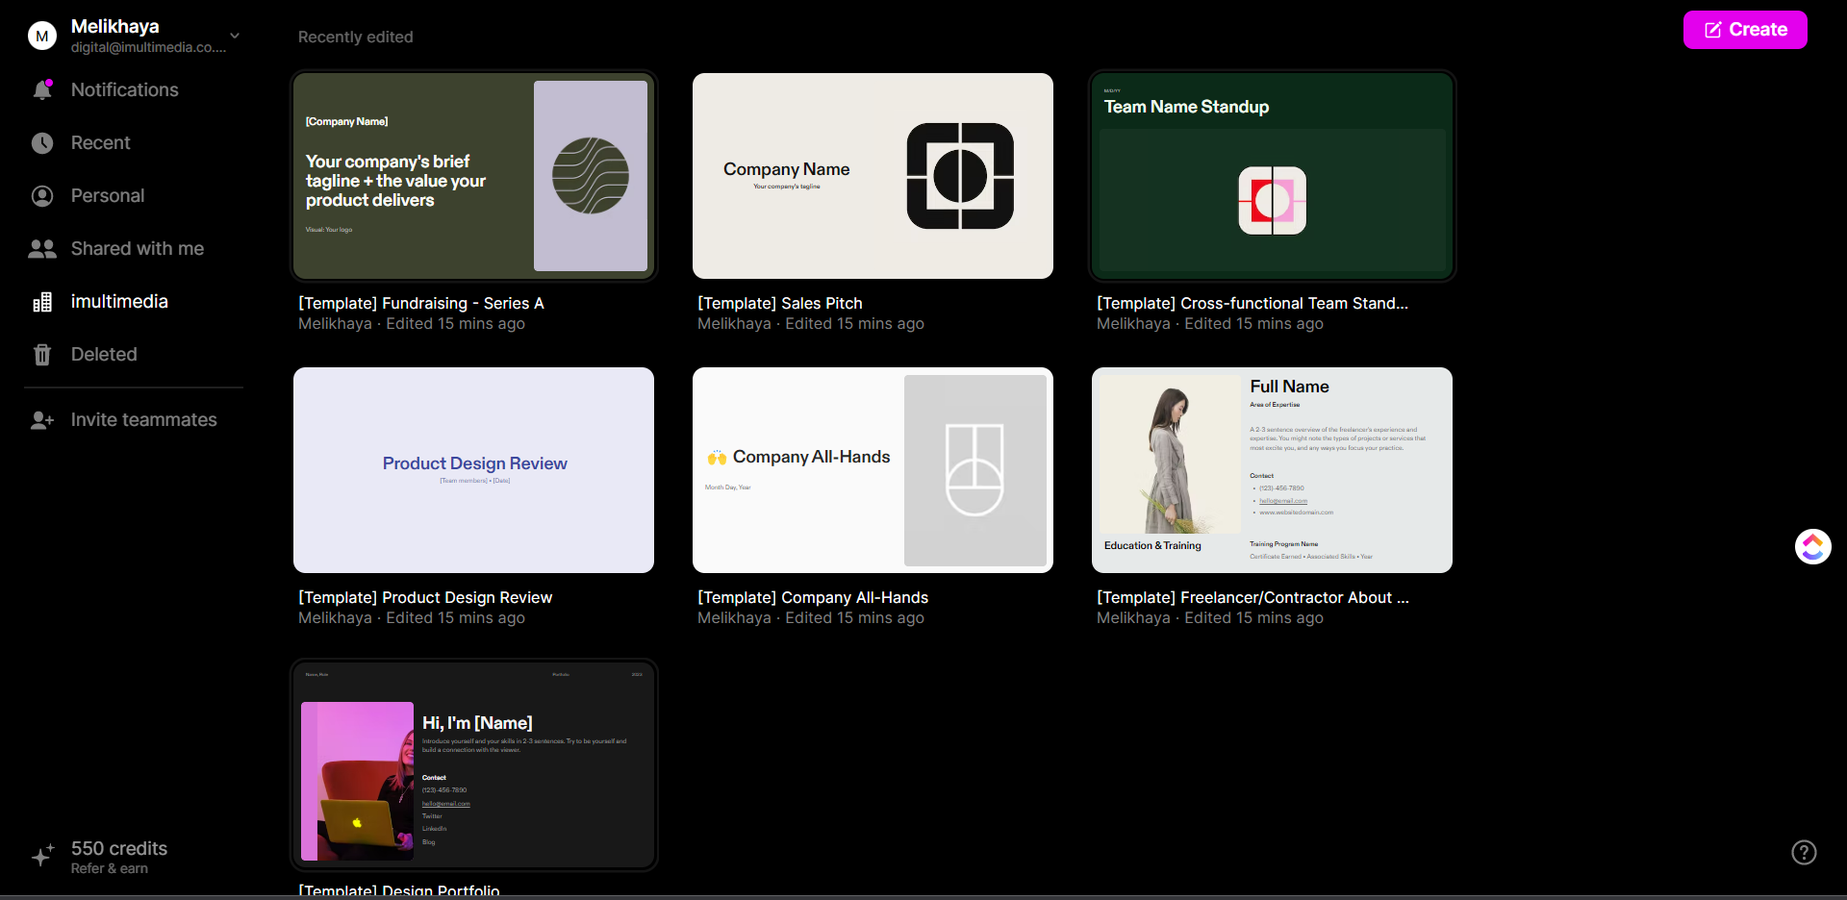Click the Invite teammates person-plus icon
This screenshot has width=1847, height=900.
[42, 420]
